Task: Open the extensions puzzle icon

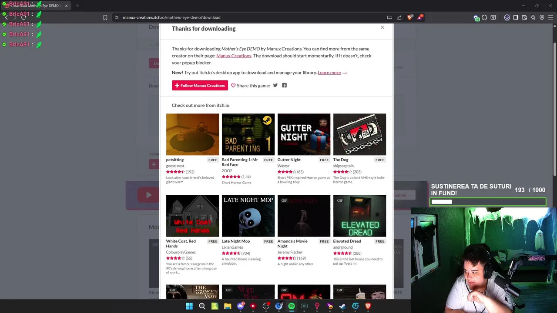Action: tap(484, 17)
